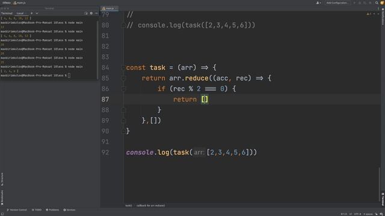Click the fold end marker on line 90
Image resolution: width=385 pixels, height=216 pixels.
(123, 131)
